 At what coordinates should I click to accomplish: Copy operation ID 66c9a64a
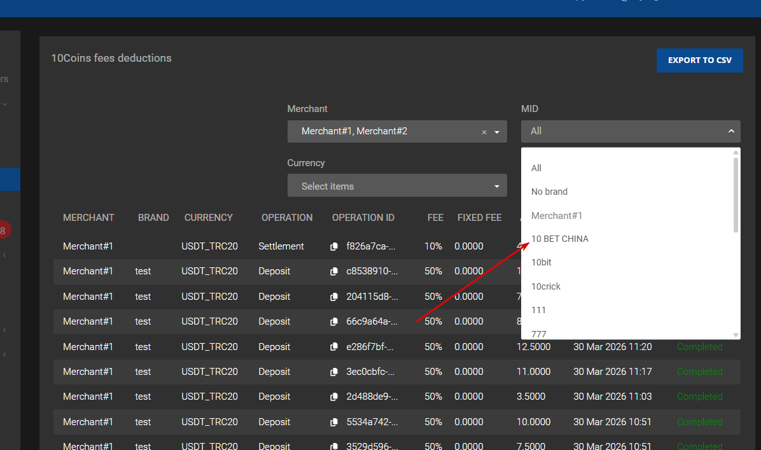(x=334, y=322)
